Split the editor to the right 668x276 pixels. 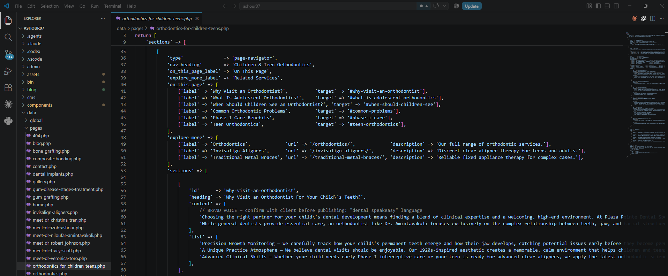click(653, 18)
